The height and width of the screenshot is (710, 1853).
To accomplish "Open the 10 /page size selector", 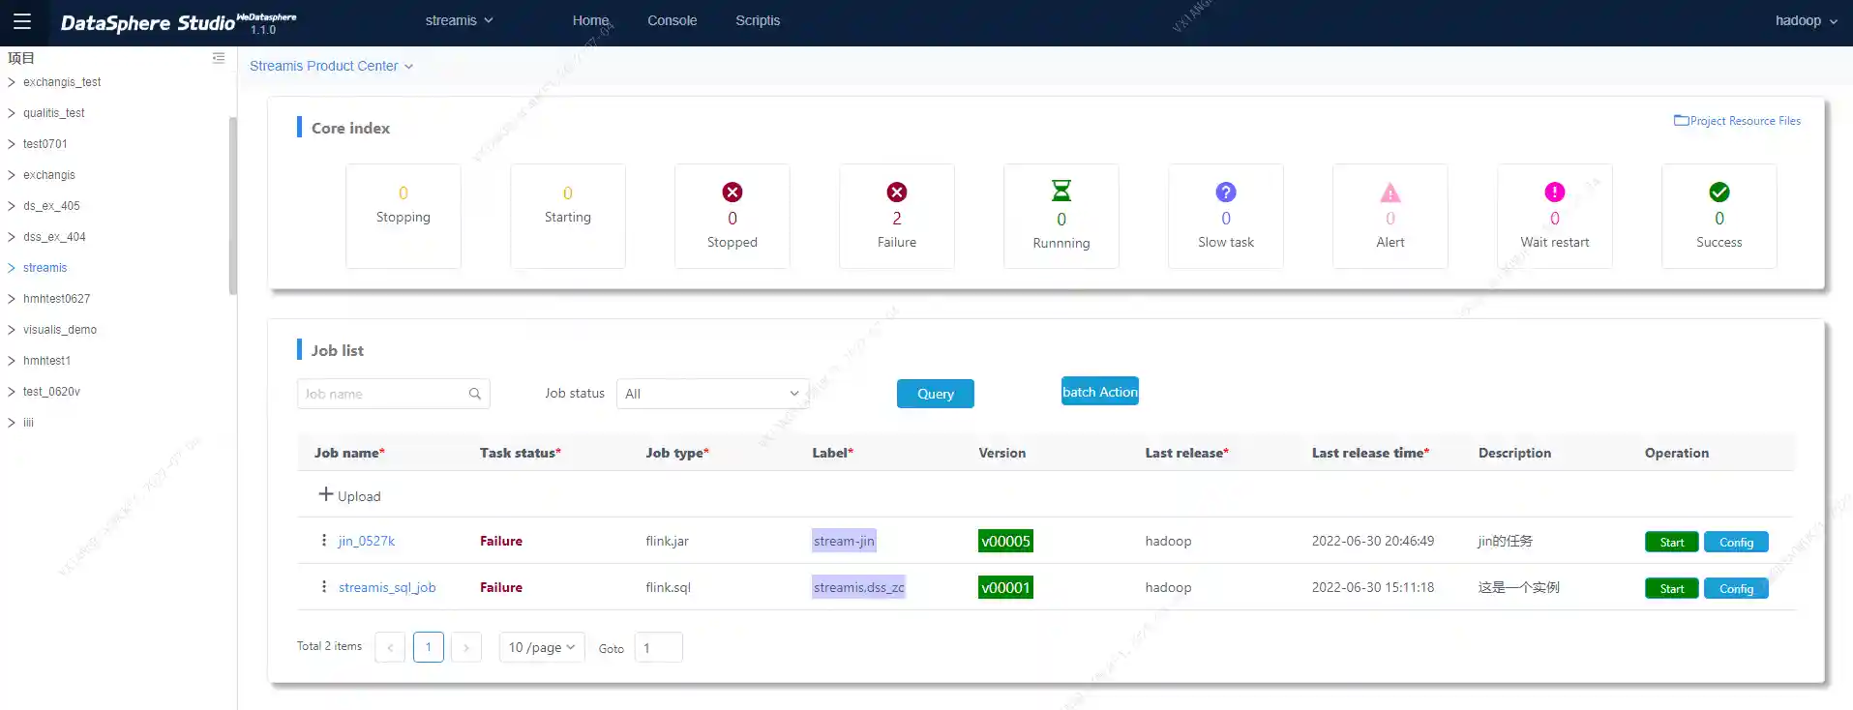I will coord(541,647).
